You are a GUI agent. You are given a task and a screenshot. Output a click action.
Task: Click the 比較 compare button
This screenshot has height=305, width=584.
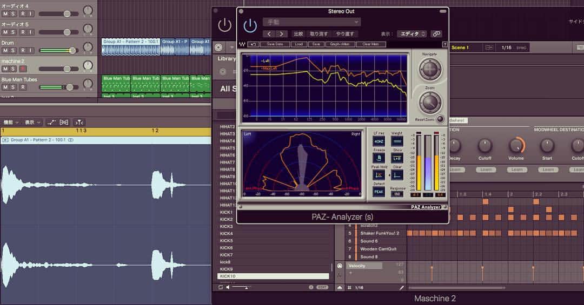(298, 34)
